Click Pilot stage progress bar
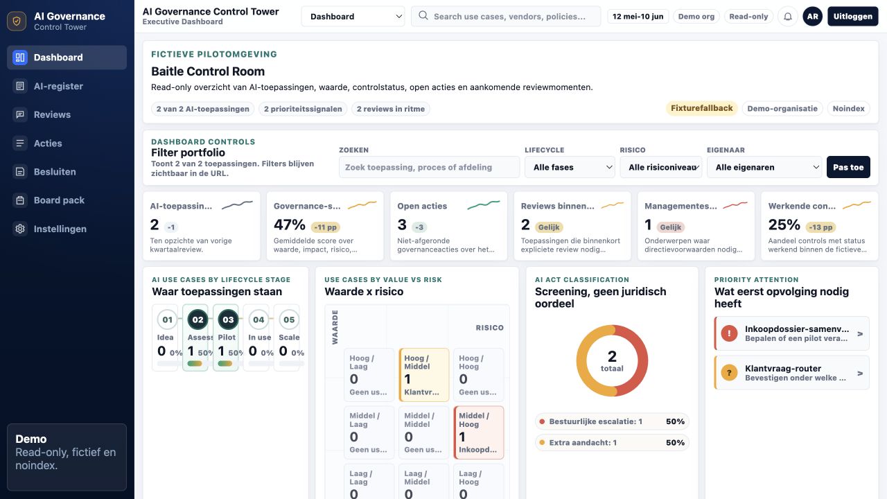 click(x=225, y=363)
